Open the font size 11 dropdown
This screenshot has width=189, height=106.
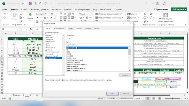pyautogui.click(x=56, y=14)
